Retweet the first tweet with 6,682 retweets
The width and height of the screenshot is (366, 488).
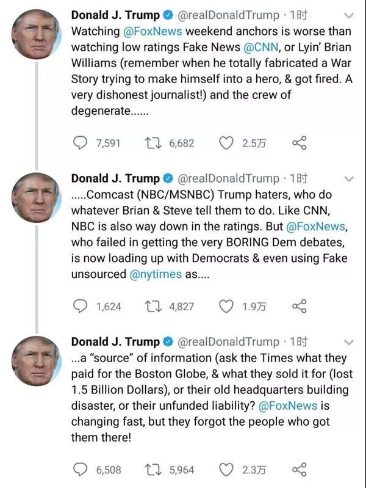pyautogui.click(x=153, y=143)
